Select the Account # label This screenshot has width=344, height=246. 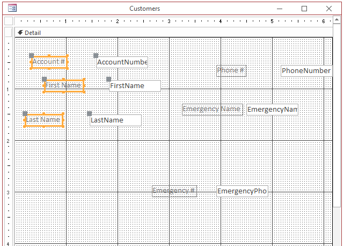pyautogui.click(x=49, y=62)
